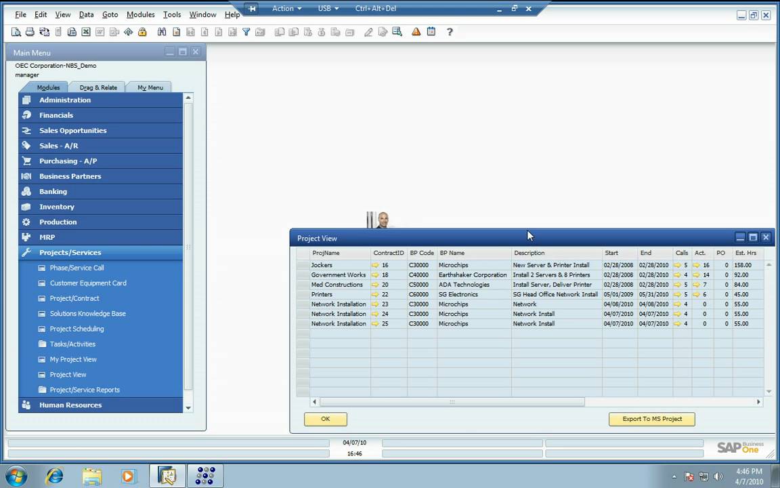Click Calls arrow in Government Works row
Screen dimensions: 780x488
pyautogui.click(x=678, y=275)
